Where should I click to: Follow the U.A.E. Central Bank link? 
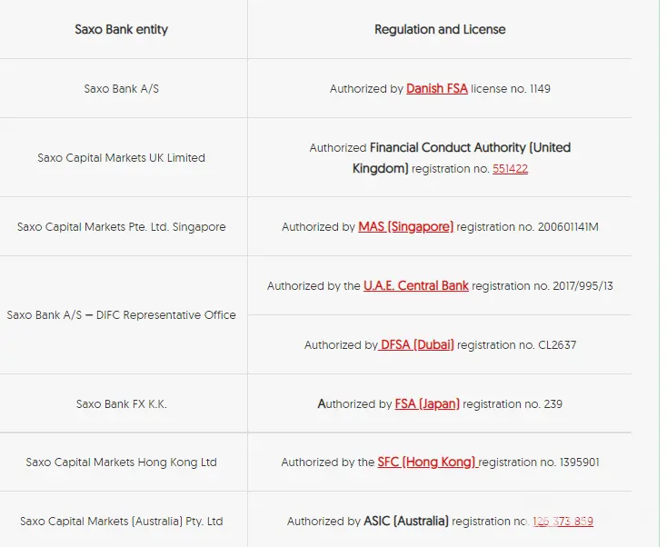tap(416, 285)
